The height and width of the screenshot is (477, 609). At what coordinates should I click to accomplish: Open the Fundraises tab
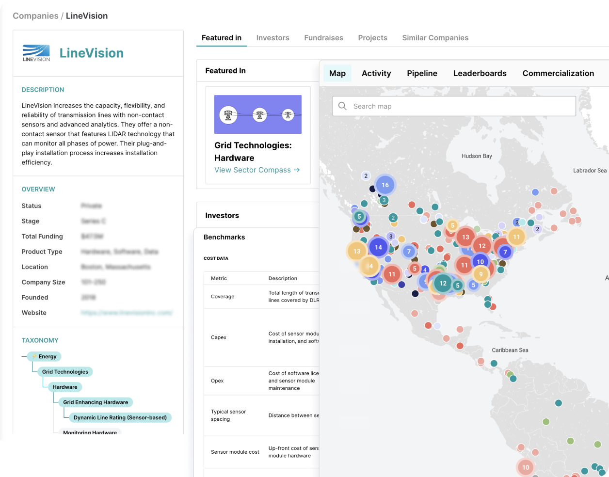(323, 38)
